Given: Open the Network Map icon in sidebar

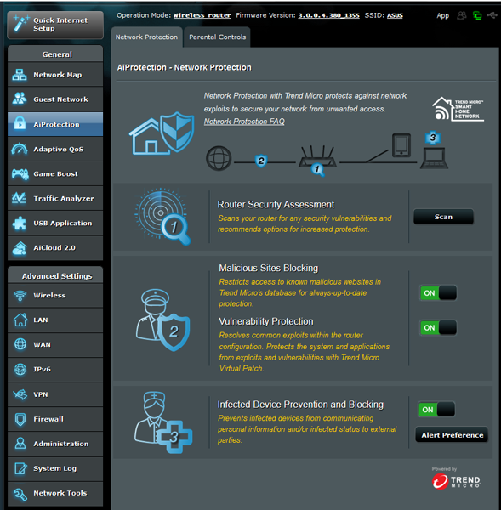Looking at the screenshot, I should click(x=20, y=75).
